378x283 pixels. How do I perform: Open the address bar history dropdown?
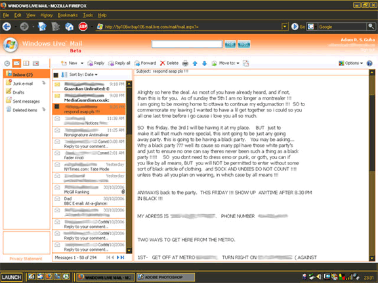(x=285, y=26)
